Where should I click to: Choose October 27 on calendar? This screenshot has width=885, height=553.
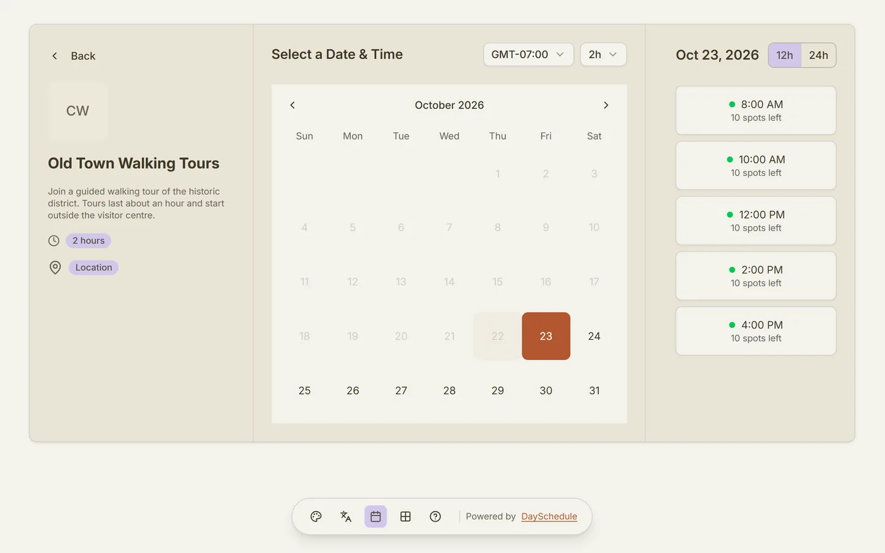(x=401, y=391)
